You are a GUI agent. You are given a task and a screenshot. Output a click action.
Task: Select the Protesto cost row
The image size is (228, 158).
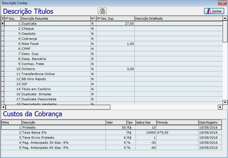click(111, 127)
